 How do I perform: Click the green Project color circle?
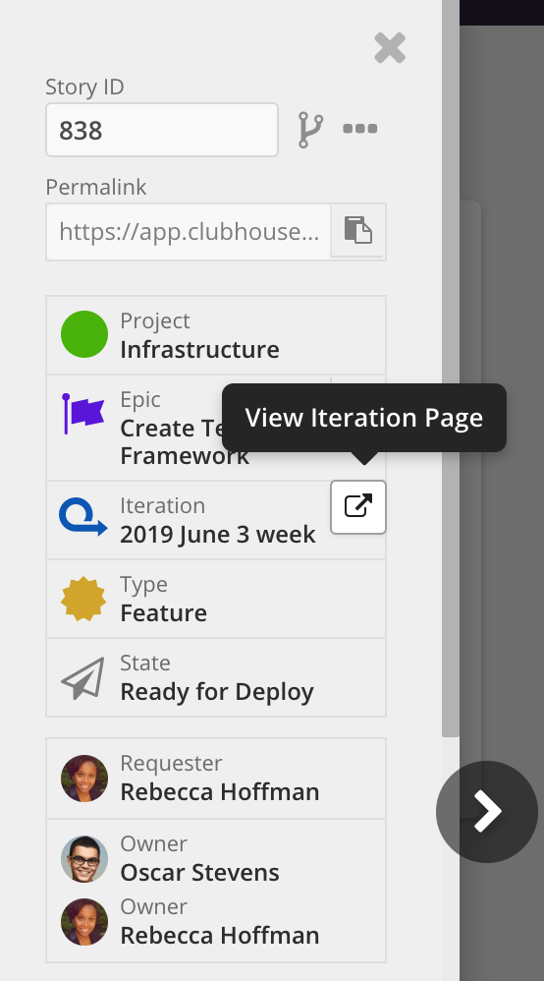pos(84,334)
